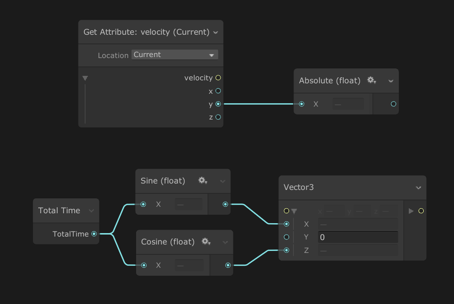Viewport: 454px width, 304px height.
Task: Click the X input port on Absolute
Action: coord(302,104)
